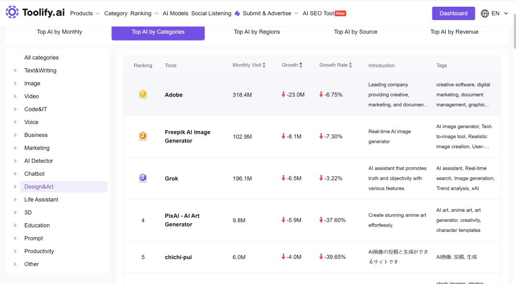The width and height of the screenshot is (516, 284).
Task: Click the Toolify.ai logo icon
Action: click(x=12, y=12)
